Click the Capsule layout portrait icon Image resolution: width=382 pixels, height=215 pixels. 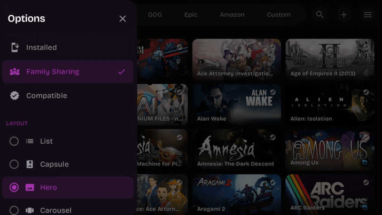30,164
